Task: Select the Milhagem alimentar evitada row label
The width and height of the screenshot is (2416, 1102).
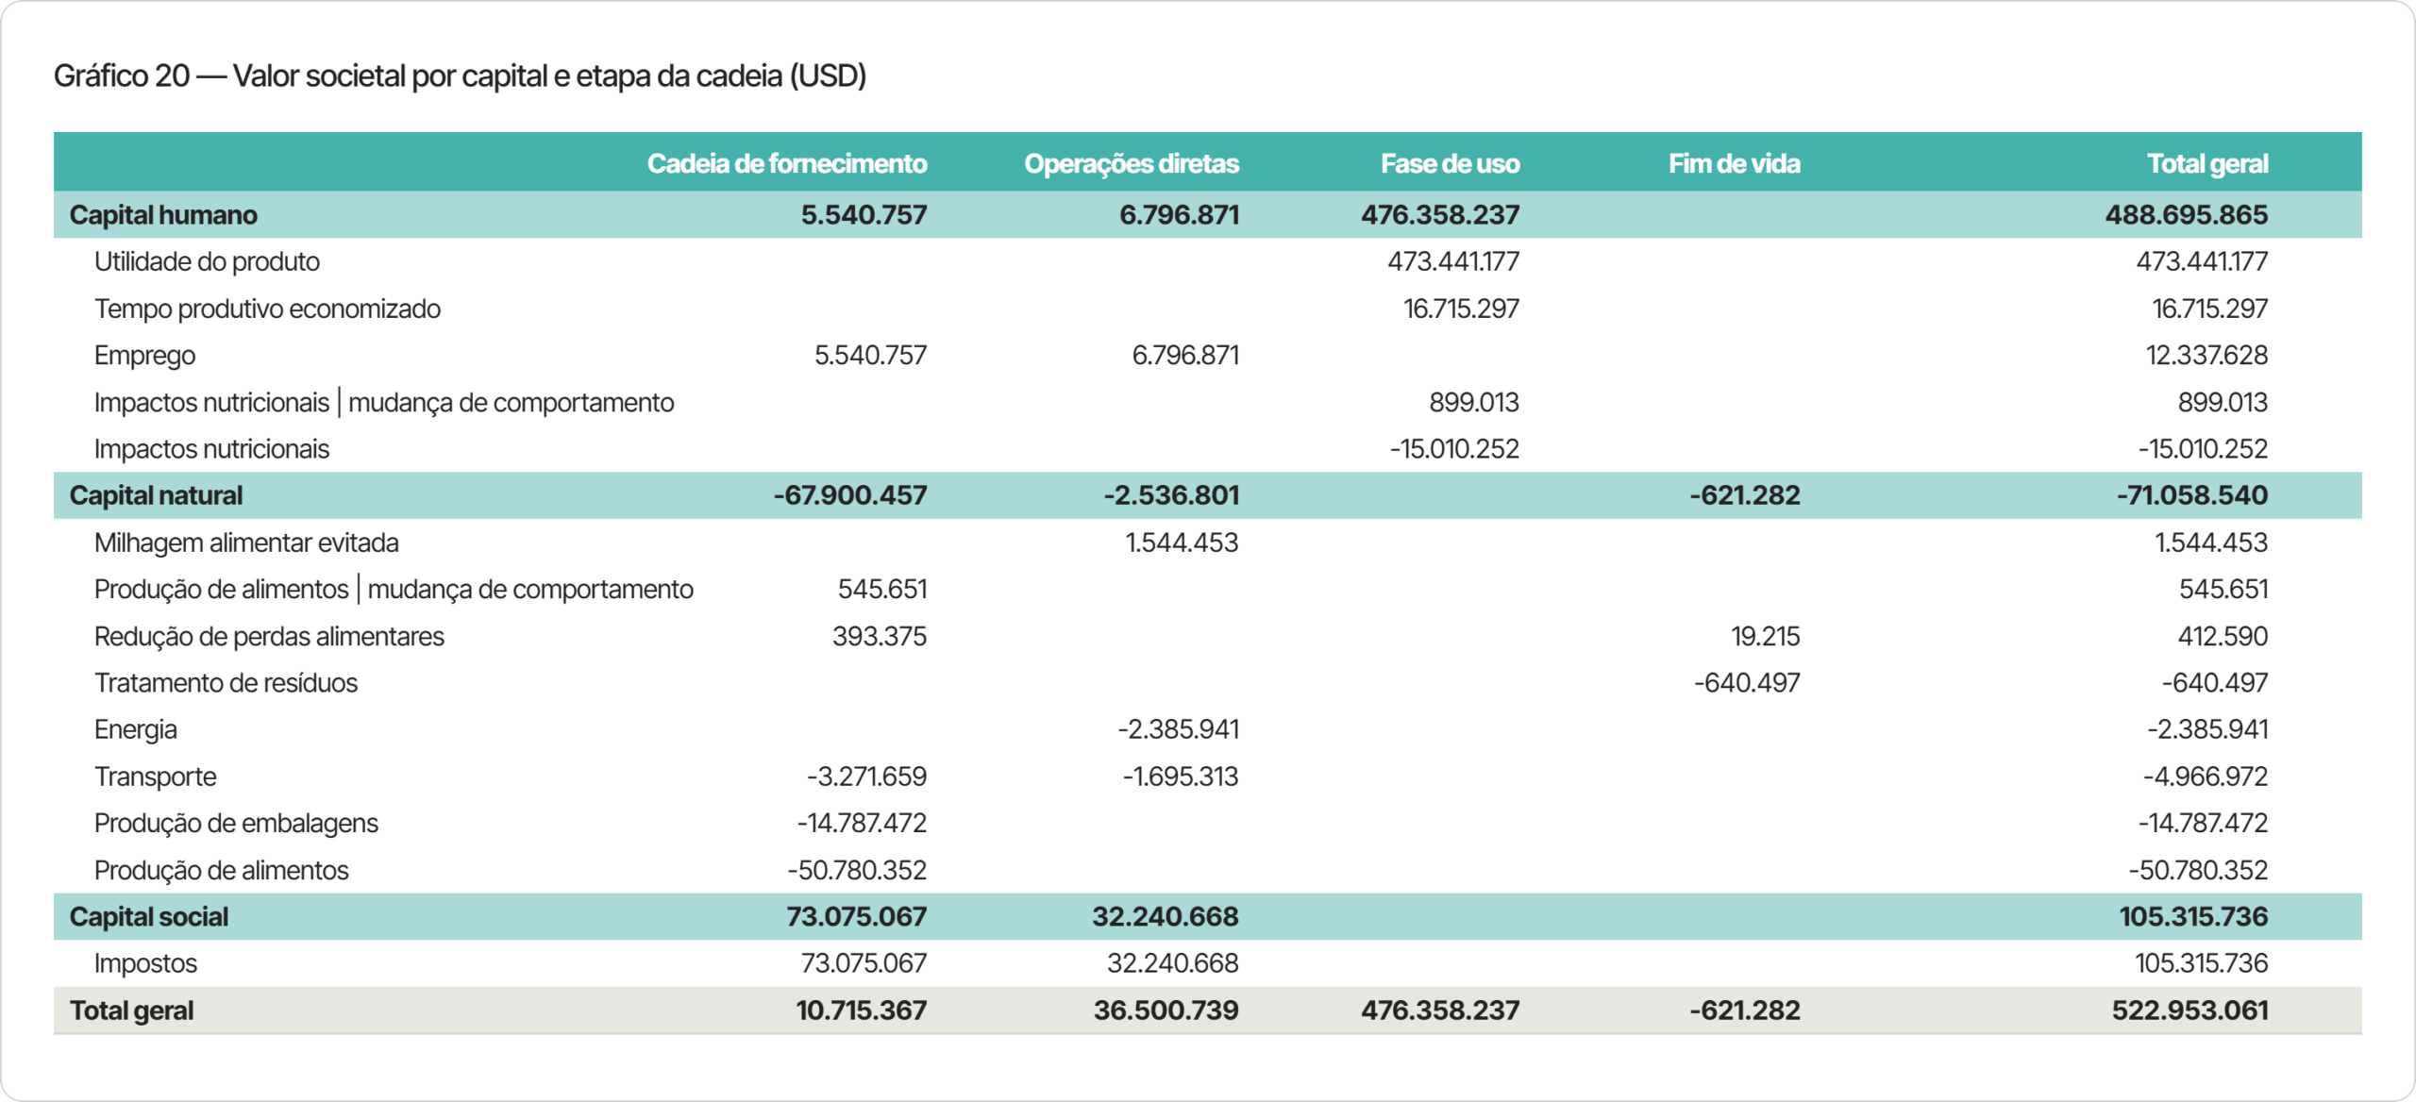Action: click(x=246, y=543)
